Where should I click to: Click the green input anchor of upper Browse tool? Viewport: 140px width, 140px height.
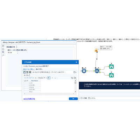tap(108, 66)
